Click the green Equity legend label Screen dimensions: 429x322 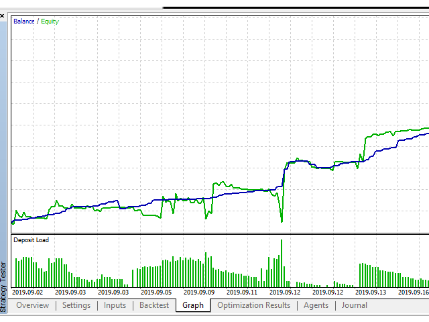tap(50, 21)
